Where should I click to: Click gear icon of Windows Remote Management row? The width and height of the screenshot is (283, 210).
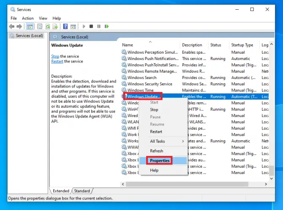click(124, 71)
